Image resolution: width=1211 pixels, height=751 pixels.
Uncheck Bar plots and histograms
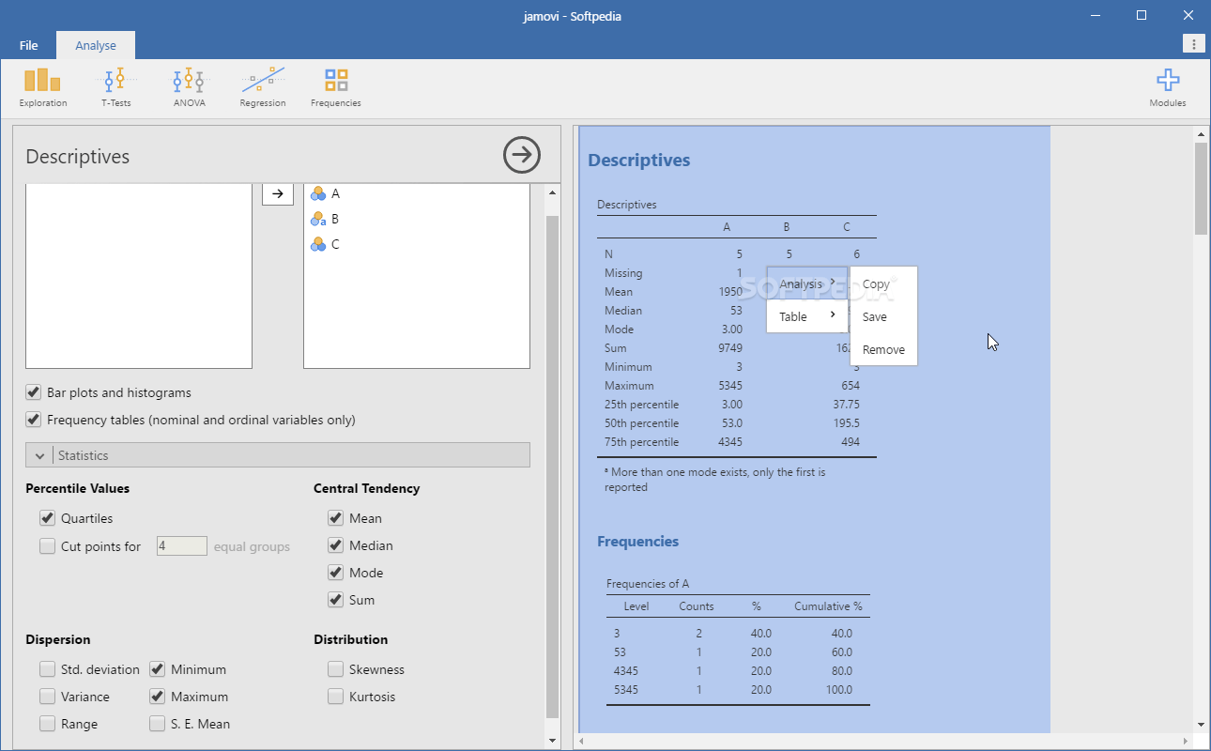[x=34, y=392]
